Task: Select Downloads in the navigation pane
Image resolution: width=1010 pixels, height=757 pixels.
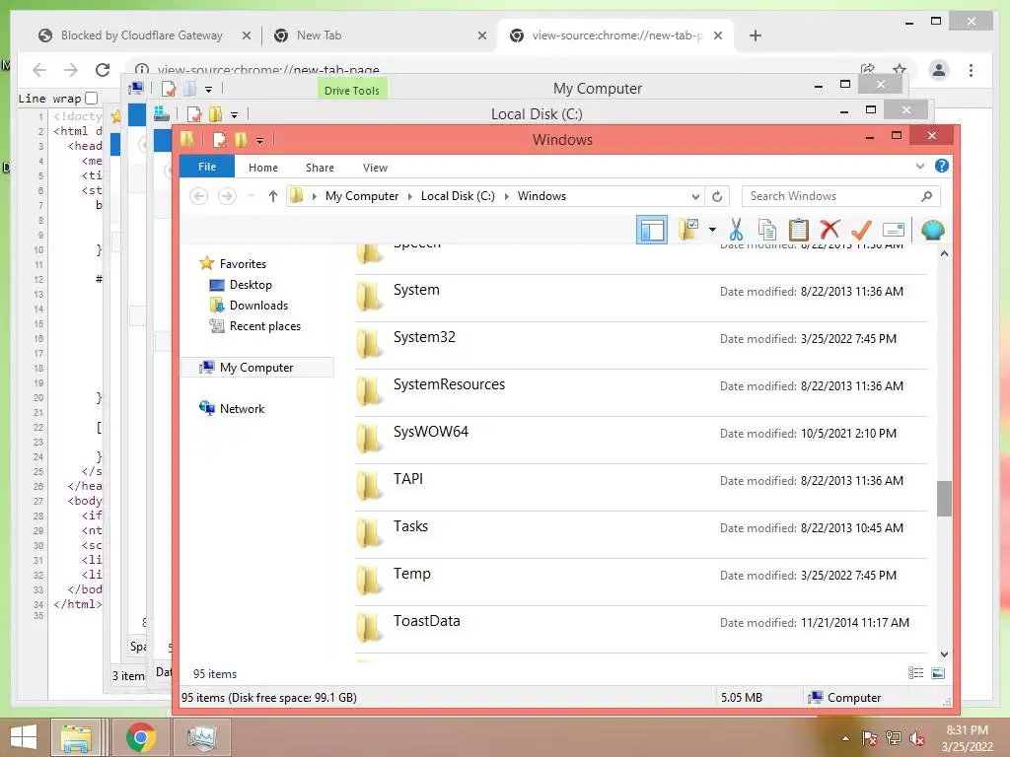Action: pos(258,306)
